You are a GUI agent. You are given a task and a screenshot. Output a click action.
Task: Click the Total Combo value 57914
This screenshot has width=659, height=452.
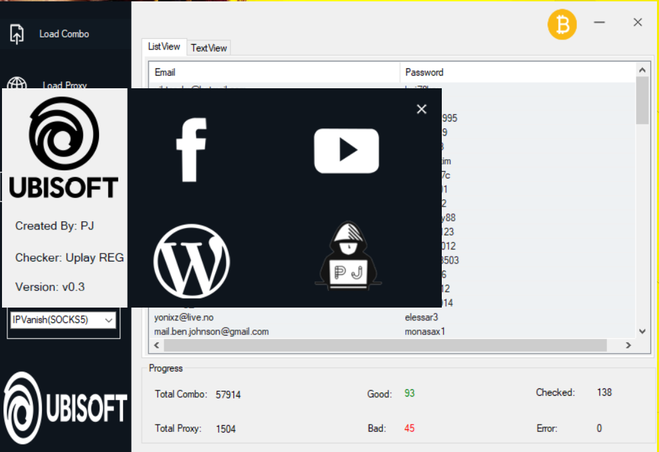(228, 394)
